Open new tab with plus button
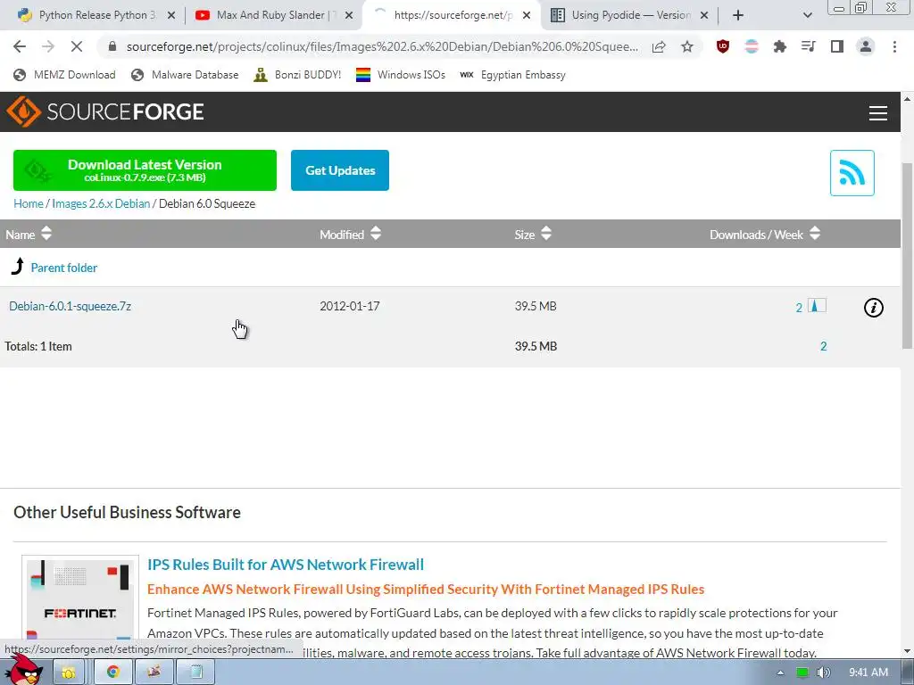 (738, 15)
